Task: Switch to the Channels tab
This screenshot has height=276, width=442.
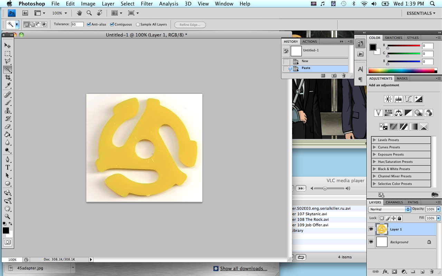Action: click(x=394, y=203)
